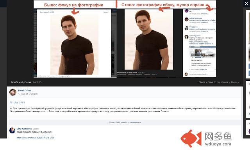Follow the vk.com/wall link in comment
Viewport: 250px width, 156px height.
[35, 138]
